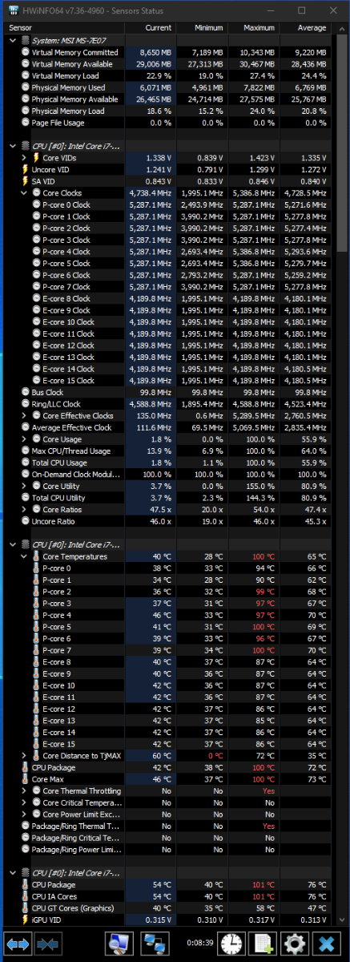Click the chip icon of System: MSI MS-7E07
Screen dimensions: 350x962
26,40
